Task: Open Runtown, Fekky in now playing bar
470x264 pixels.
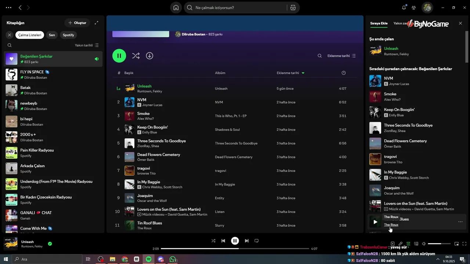Action: 32,246
